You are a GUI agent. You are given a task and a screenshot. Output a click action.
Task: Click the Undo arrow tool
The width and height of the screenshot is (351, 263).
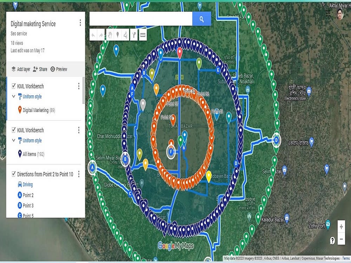click(93, 35)
